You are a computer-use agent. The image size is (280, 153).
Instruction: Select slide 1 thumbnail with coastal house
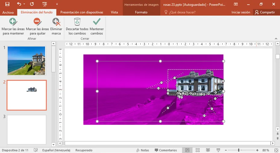pos(27,61)
